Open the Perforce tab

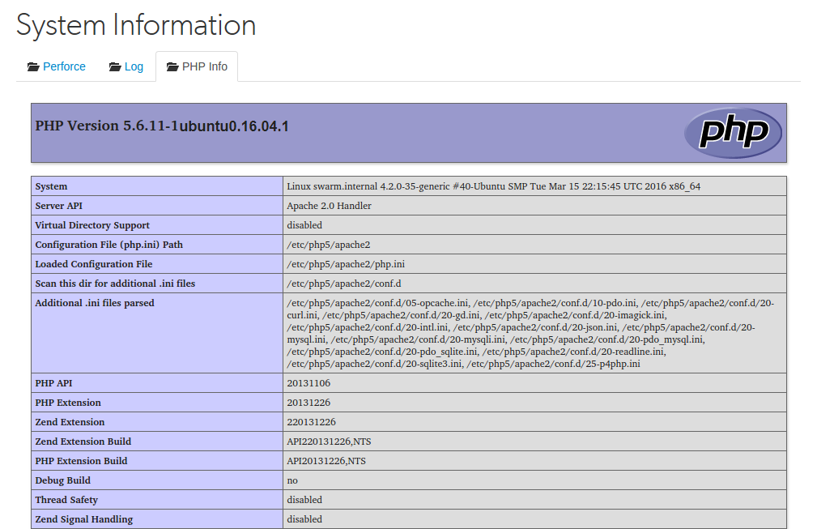click(x=56, y=66)
